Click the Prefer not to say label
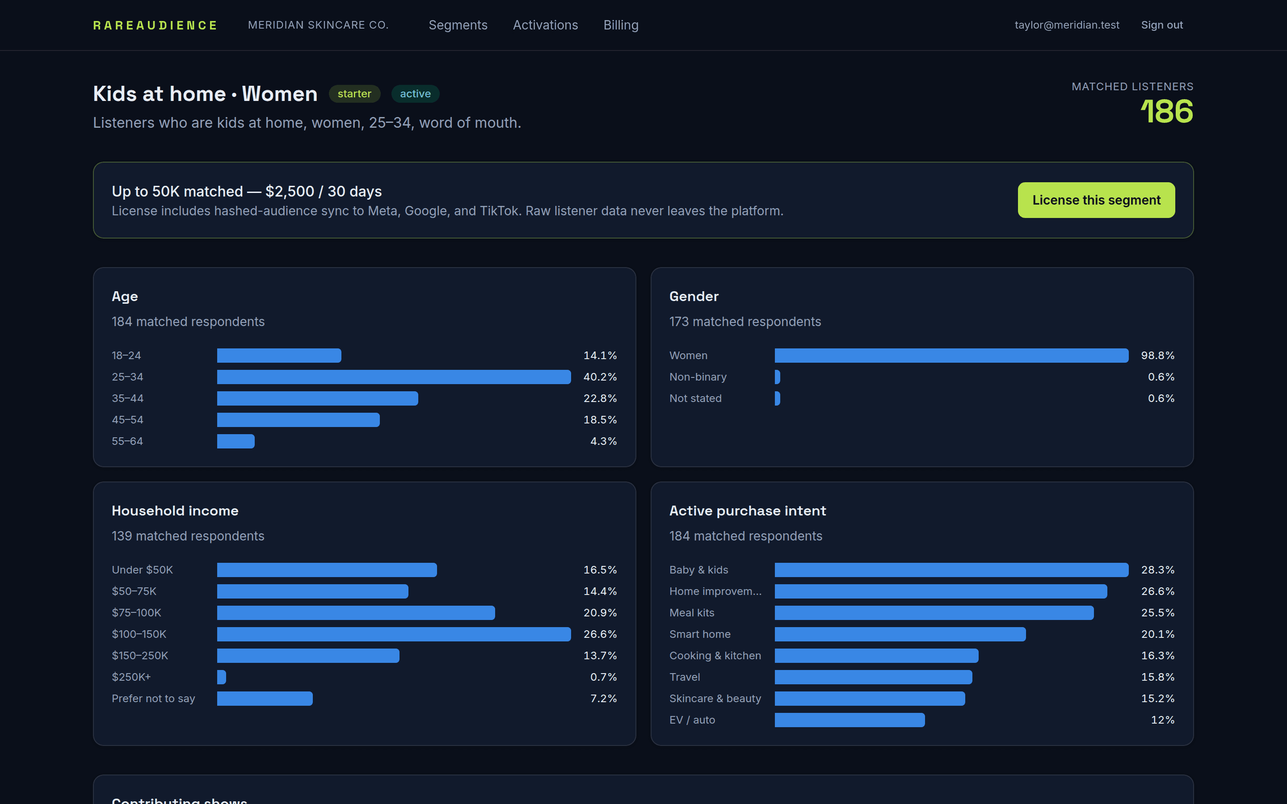1287x804 pixels. click(x=153, y=698)
